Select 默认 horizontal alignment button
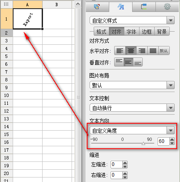 click(x=164, y=51)
